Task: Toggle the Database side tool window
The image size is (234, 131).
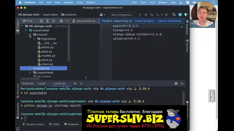Action: pos(187,27)
